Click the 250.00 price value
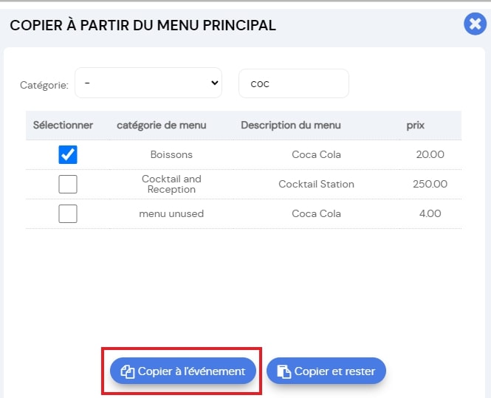The height and width of the screenshot is (398, 491). tap(430, 184)
